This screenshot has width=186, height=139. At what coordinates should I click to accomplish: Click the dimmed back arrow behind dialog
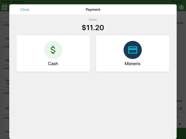click(x=6, y=18)
